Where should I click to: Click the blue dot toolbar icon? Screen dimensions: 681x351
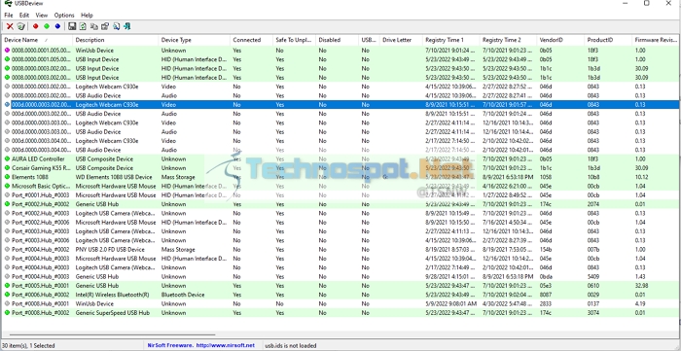coord(57,26)
